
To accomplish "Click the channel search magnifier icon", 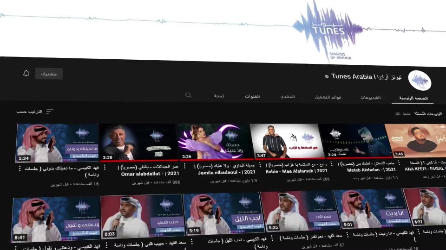I will point(188,95).
